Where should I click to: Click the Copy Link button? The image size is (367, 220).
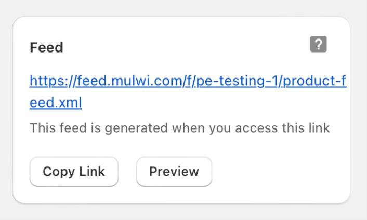click(x=74, y=172)
